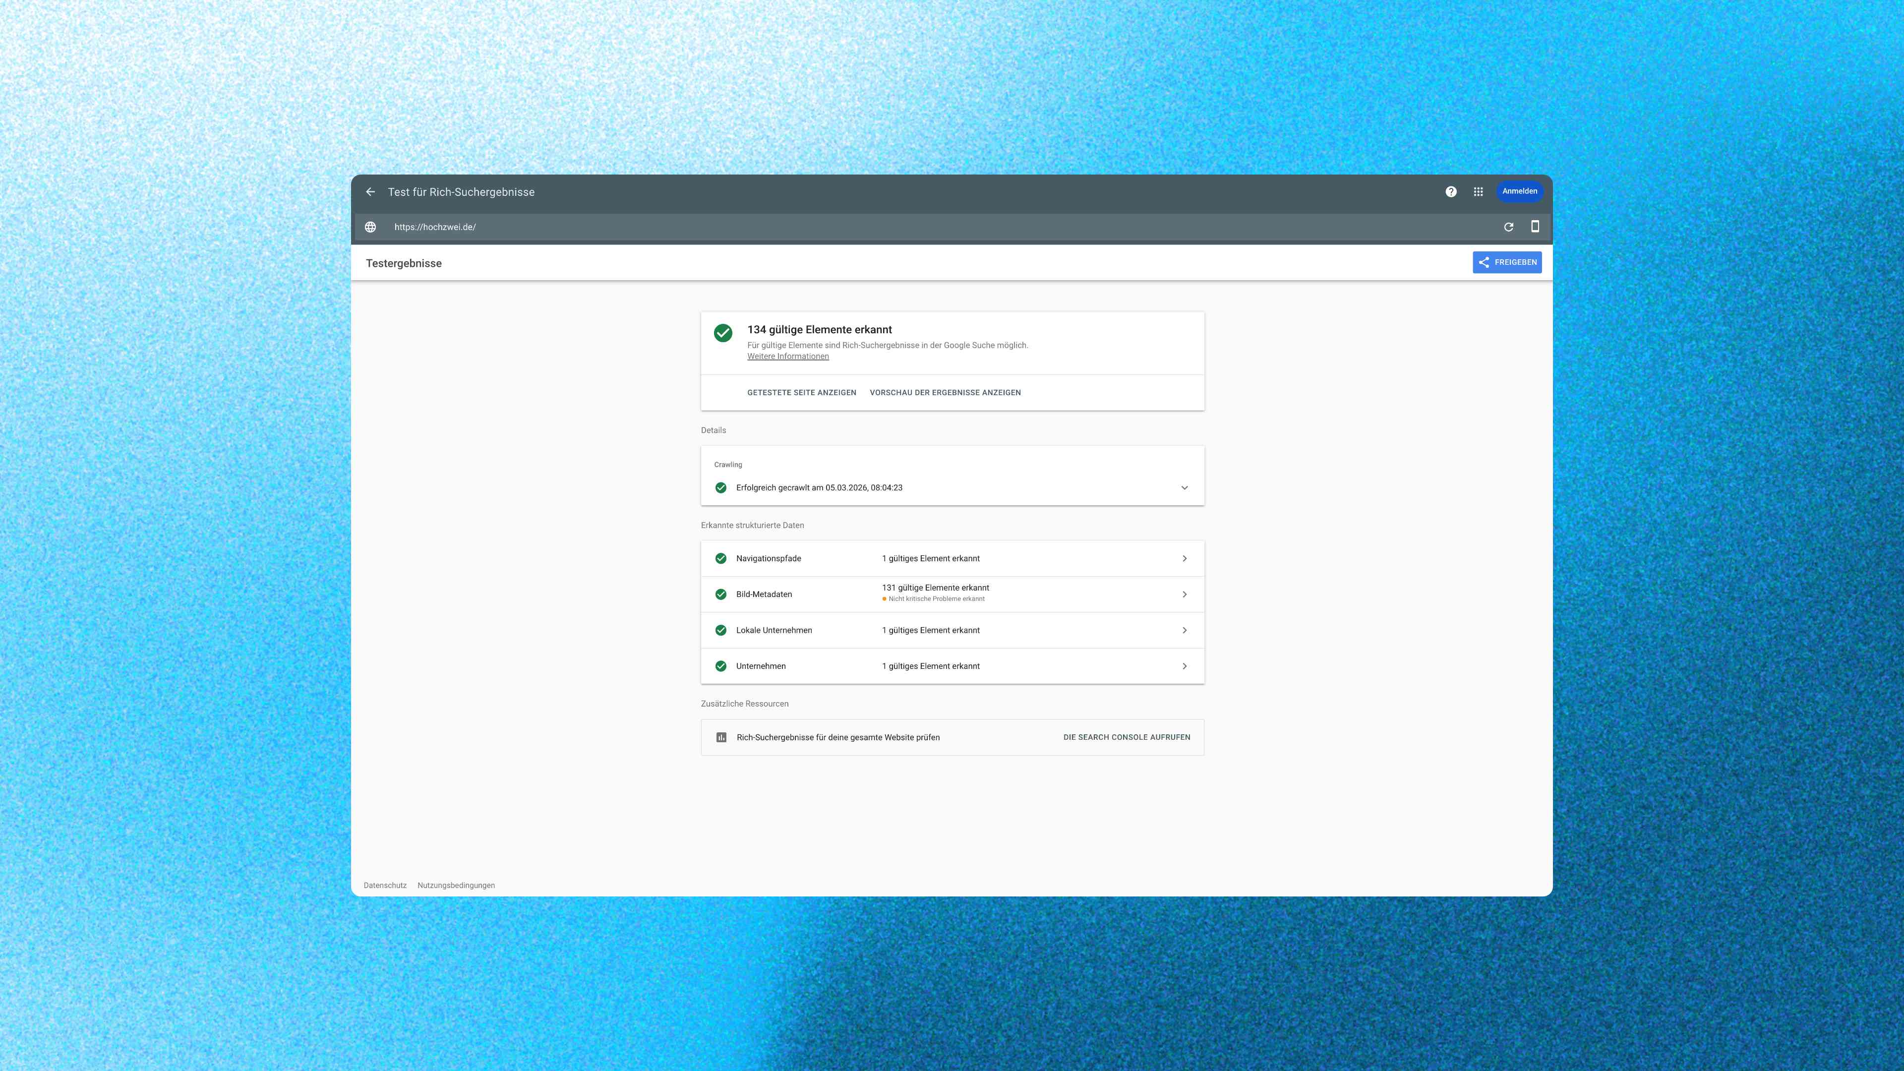This screenshot has height=1071, width=1904.
Task: Click GETESTETE SEITE ANZEIGEN
Action: [801, 393]
